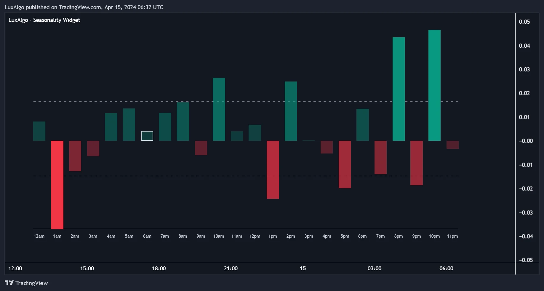This screenshot has height=291, width=544.
Task: Click the -0.02 price scale value
Action: coord(526,188)
